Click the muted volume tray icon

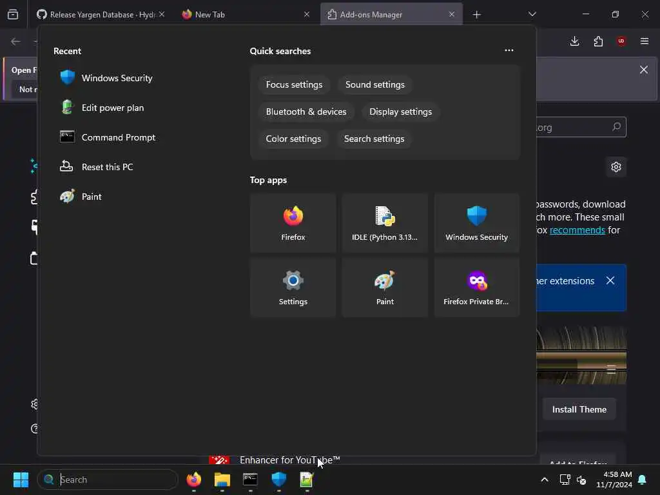point(581,480)
